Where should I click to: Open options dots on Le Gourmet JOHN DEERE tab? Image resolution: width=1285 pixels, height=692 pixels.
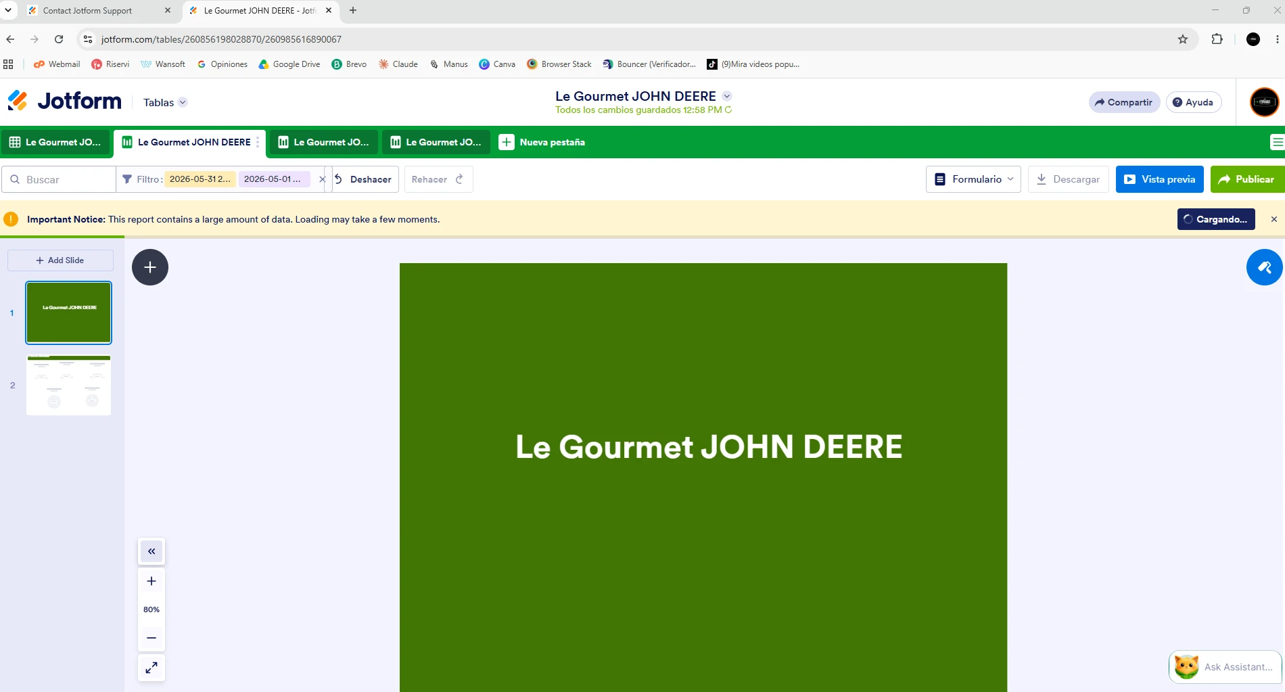258,142
